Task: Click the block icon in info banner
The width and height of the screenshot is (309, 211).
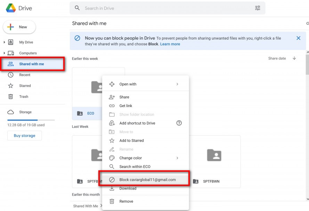Action: coord(77,38)
